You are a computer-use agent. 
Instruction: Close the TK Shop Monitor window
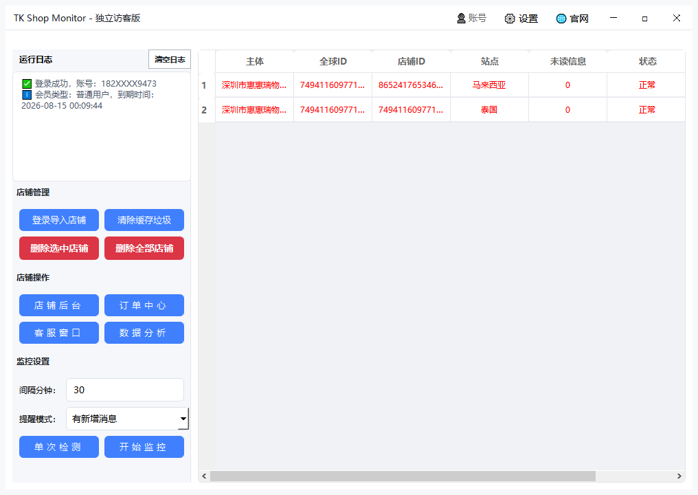(x=677, y=18)
